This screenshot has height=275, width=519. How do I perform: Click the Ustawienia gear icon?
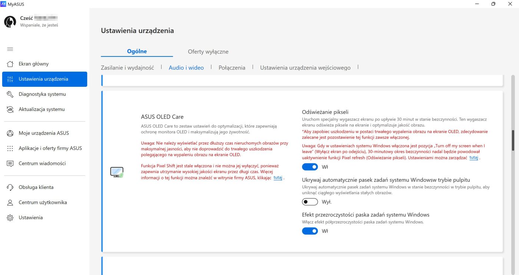click(10, 218)
